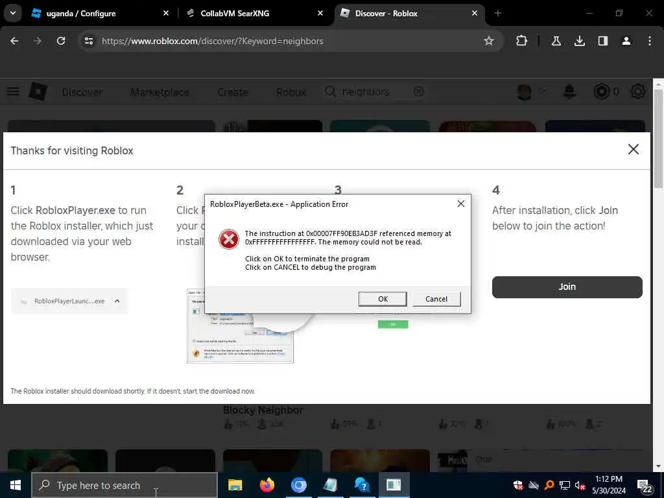Open the Extensions puzzle icon
The width and height of the screenshot is (664, 498).
(x=522, y=41)
